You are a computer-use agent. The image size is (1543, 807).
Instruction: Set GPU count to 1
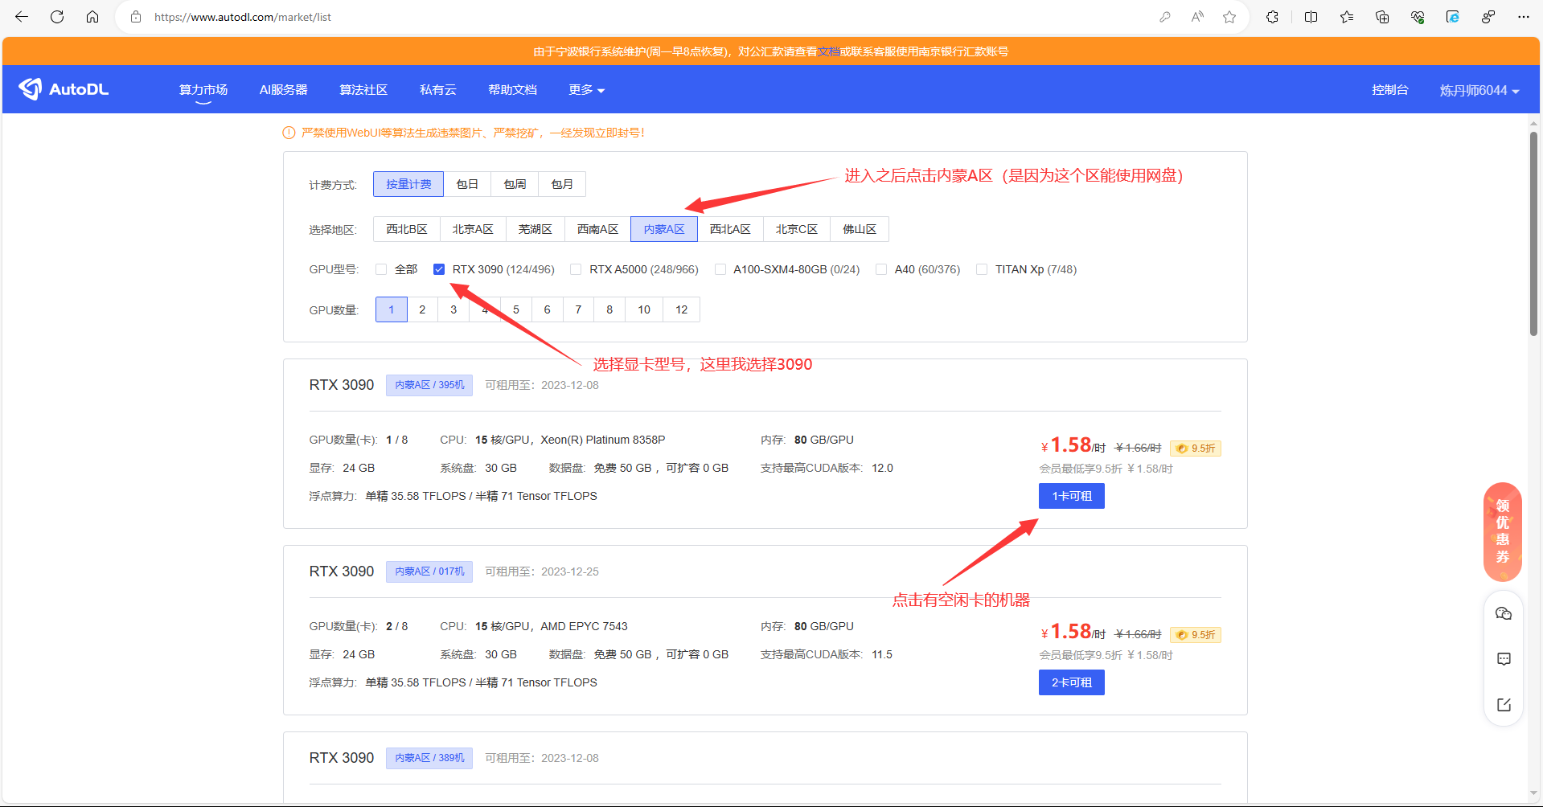pyautogui.click(x=392, y=309)
